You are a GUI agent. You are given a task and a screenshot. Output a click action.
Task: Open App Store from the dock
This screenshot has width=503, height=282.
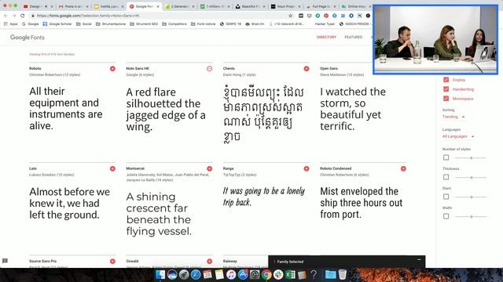click(243, 274)
